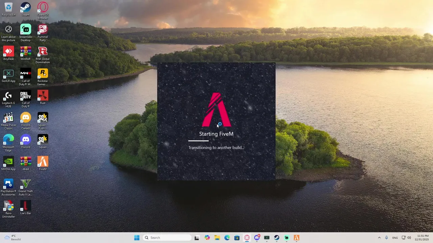Open the Opera GX Browser desktop shortcut
Image resolution: width=433 pixels, height=243 pixels.
pyautogui.click(x=43, y=11)
